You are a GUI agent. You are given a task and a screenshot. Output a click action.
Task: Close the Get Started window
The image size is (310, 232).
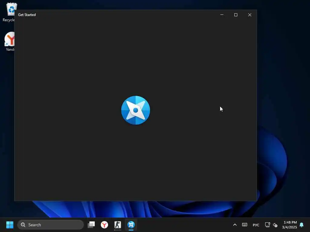tap(250, 15)
